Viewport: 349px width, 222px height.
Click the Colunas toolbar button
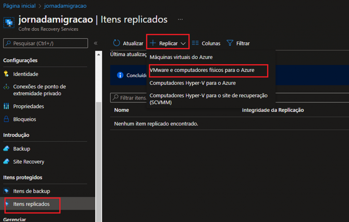click(206, 43)
